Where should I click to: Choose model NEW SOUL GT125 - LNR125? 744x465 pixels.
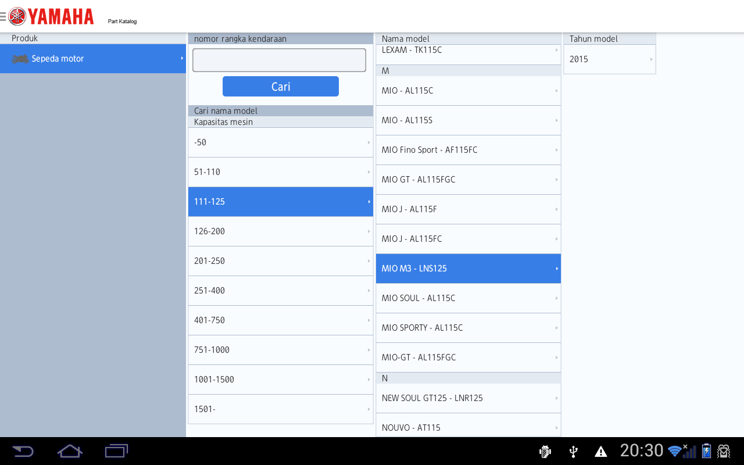click(468, 398)
